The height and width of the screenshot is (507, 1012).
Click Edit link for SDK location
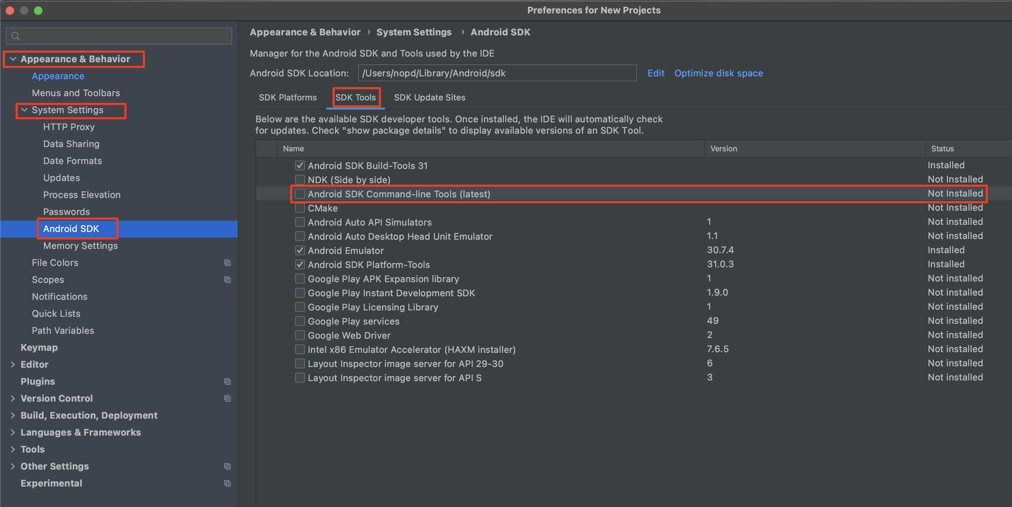coord(655,74)
